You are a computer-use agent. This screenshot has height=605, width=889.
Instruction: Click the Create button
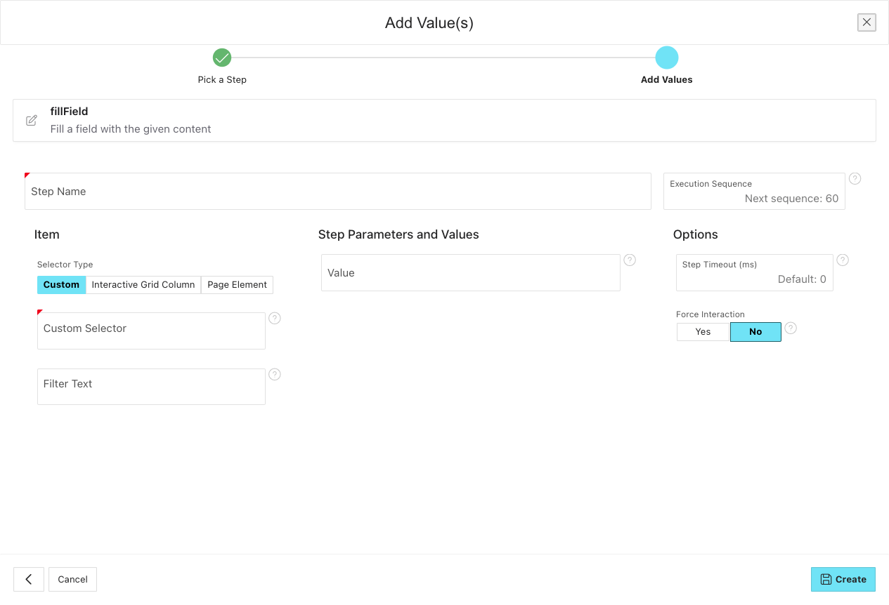(x=843, y=579)
